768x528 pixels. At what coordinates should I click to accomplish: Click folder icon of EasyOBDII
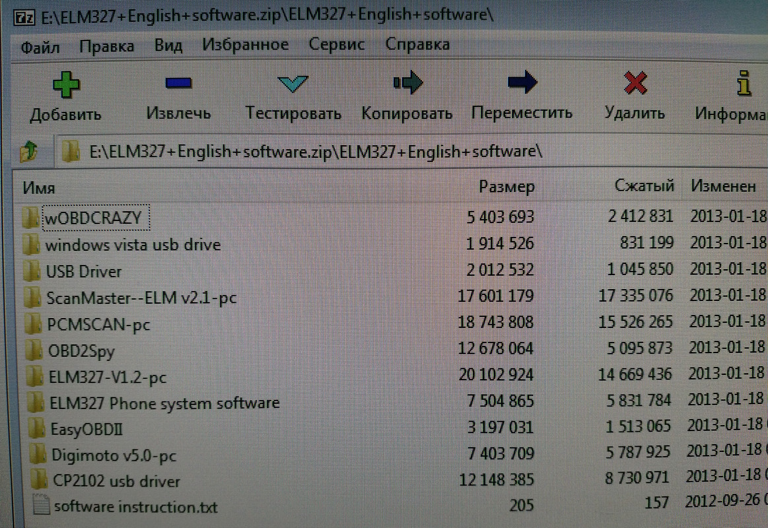pyautogui.click(x=37, y=428)
